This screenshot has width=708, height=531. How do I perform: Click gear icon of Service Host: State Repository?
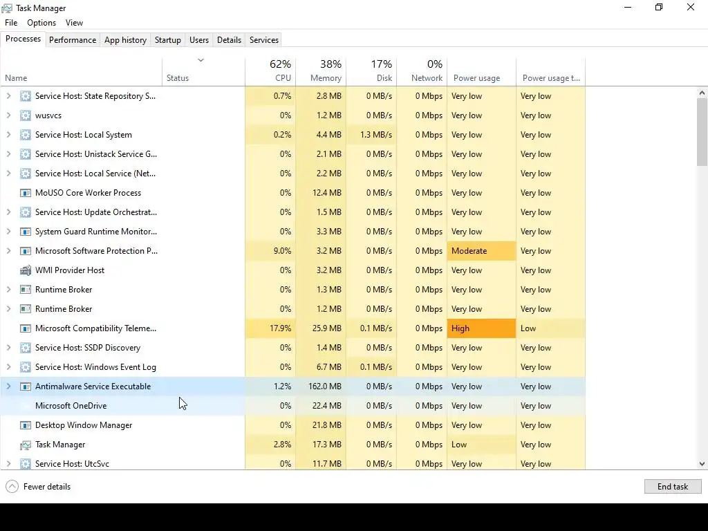coord(26,95)
